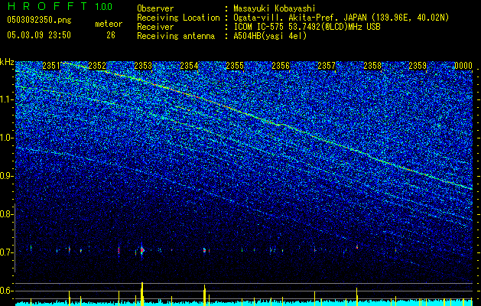Select the file name 0503092350.png

(39, 20)
